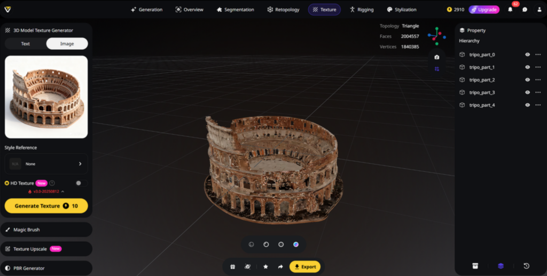Hide tripo_part_0 with its eye icon
The width and height of the screenshot is (547, 276).
[x=527, y=55]
